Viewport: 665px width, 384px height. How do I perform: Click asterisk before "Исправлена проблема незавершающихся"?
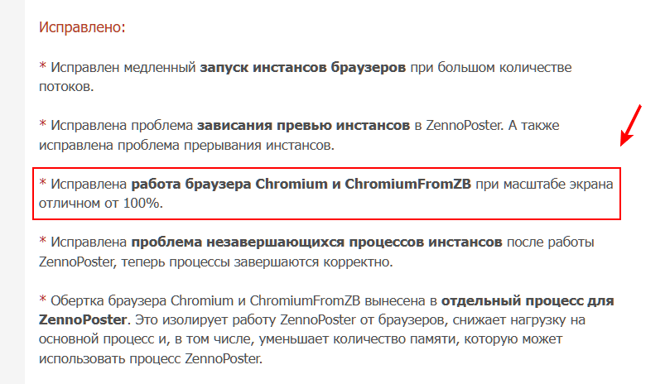(43, 242)
